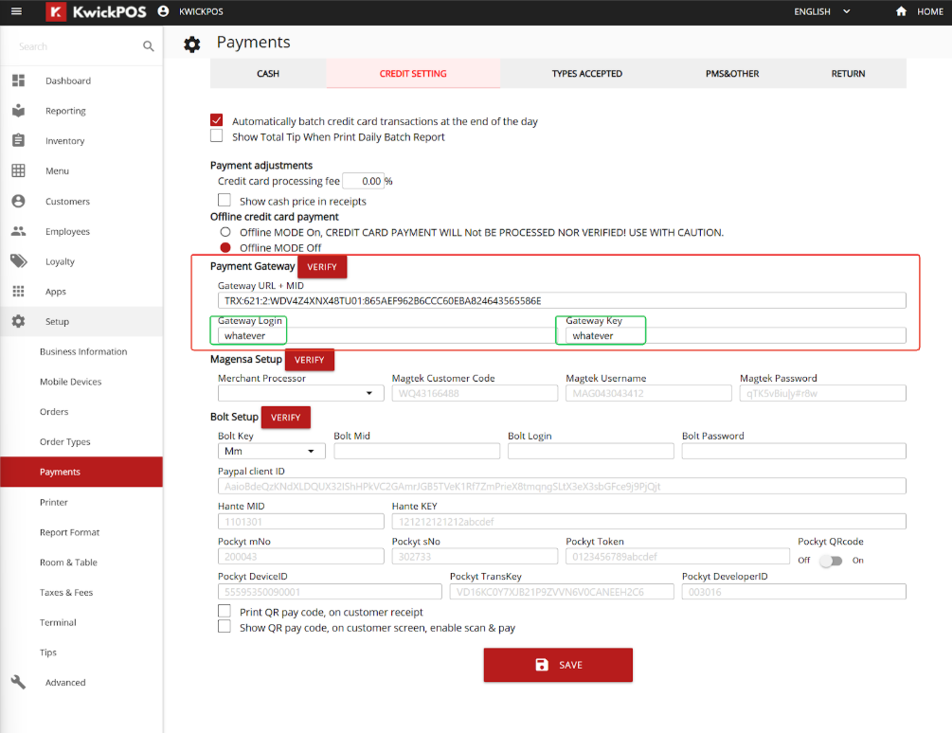Open Mobile Devices in sidebar

(x=70, y=382)
